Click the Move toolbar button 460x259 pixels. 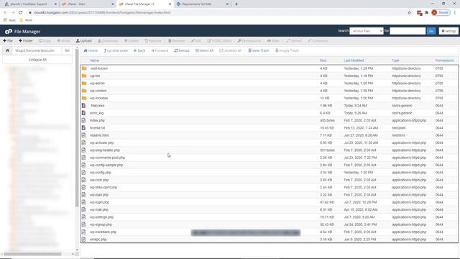click(x=63, y=41)
